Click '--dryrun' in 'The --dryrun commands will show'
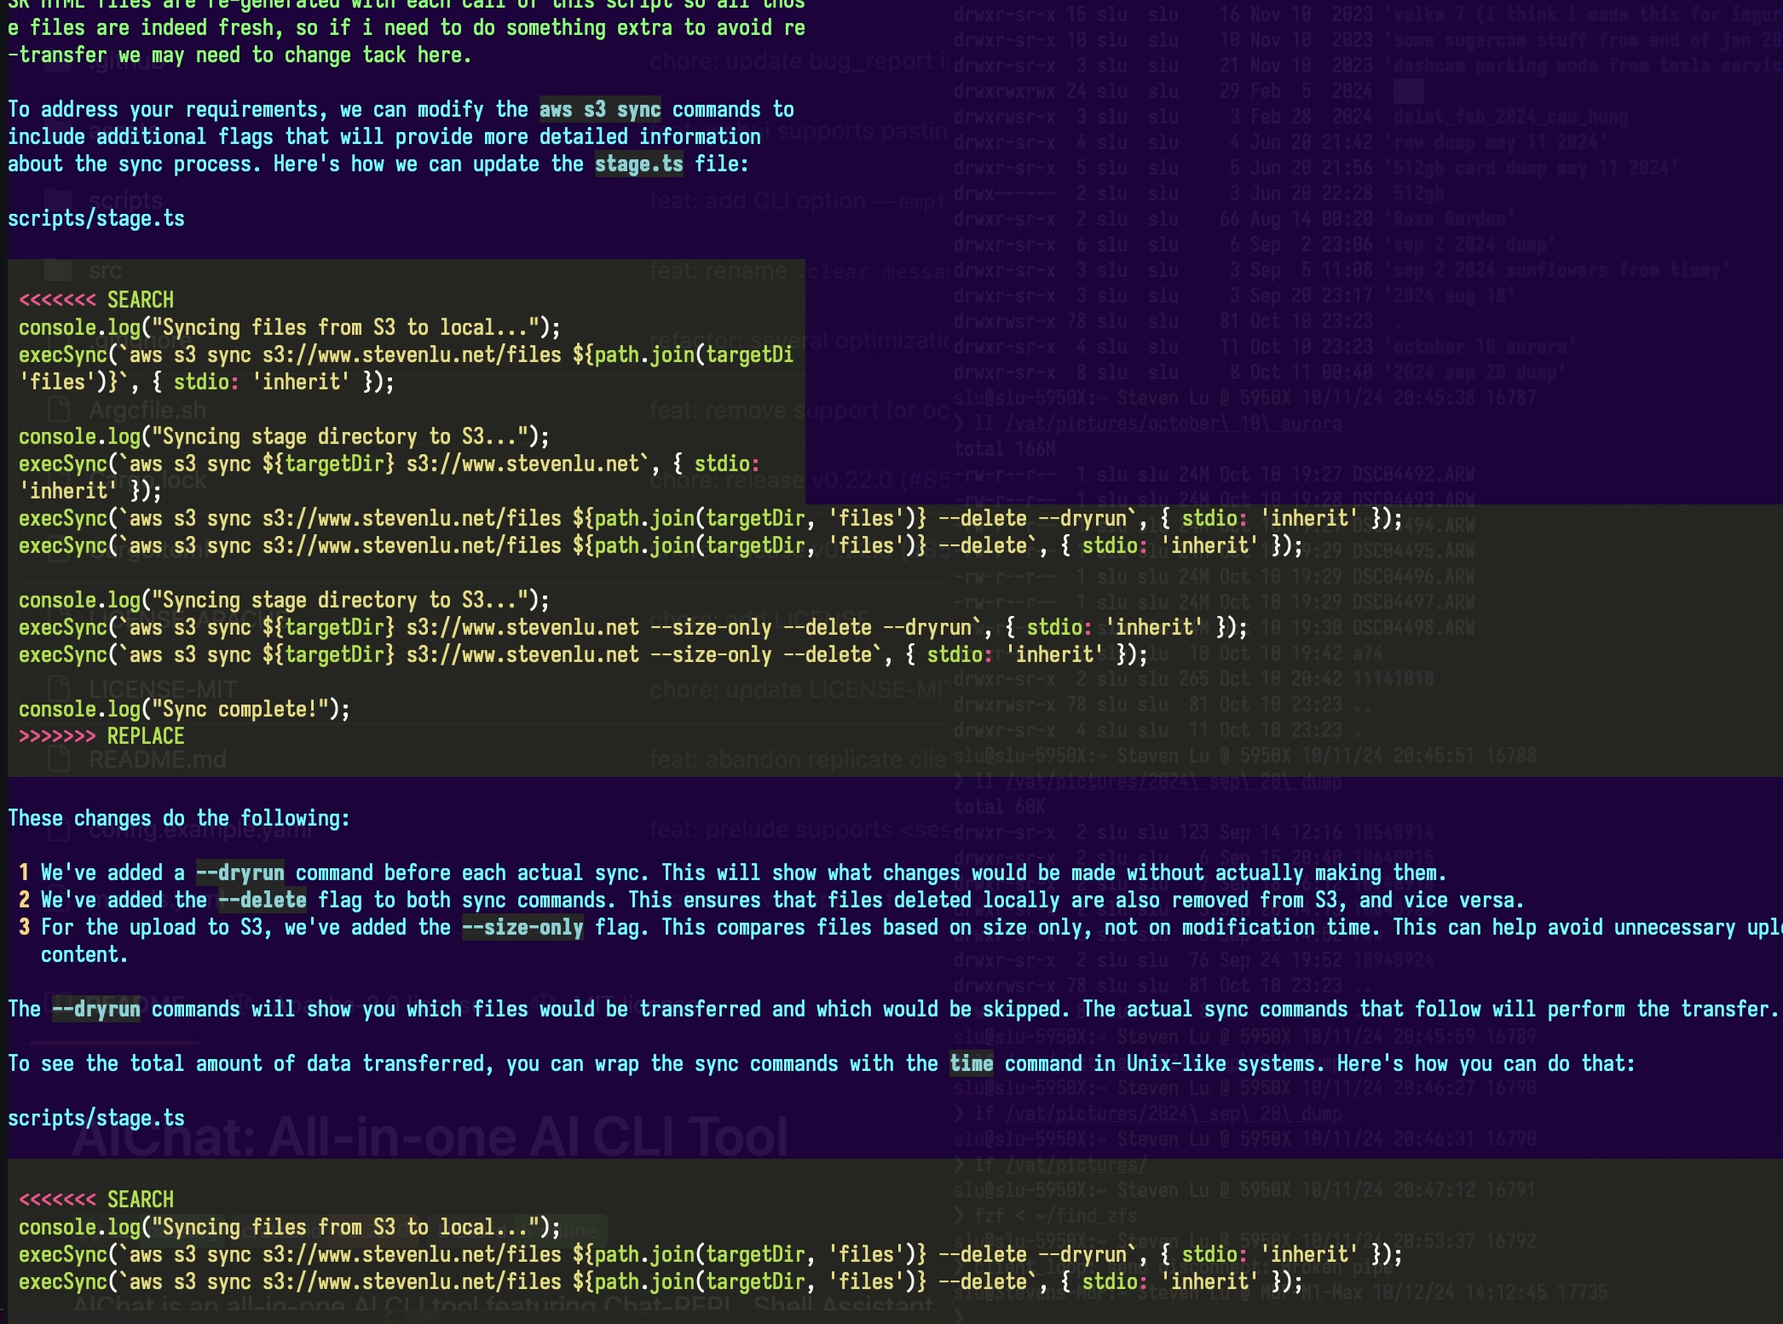 click(x=96, y=1010)
